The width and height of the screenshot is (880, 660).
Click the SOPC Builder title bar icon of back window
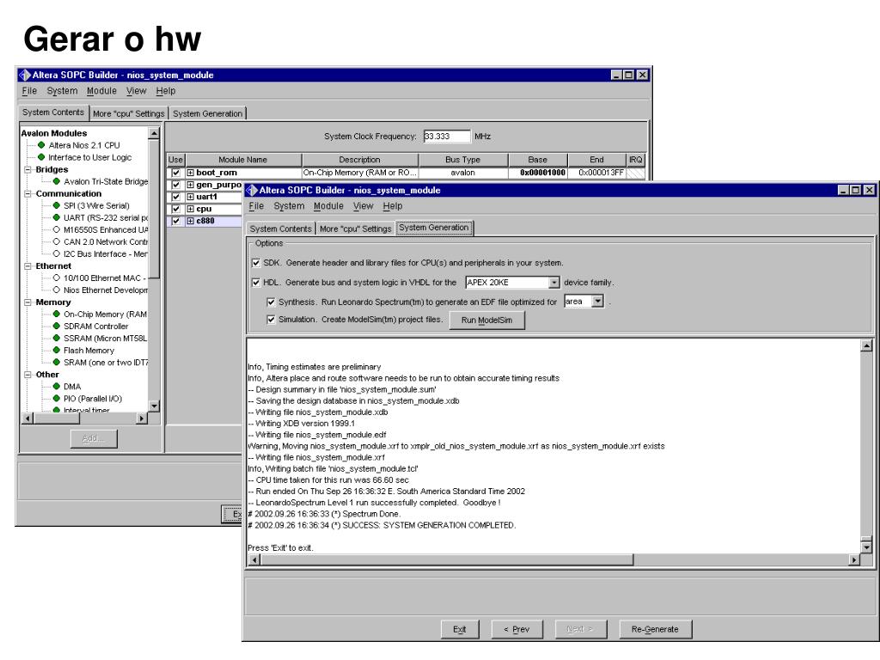(x=25, y=75)
